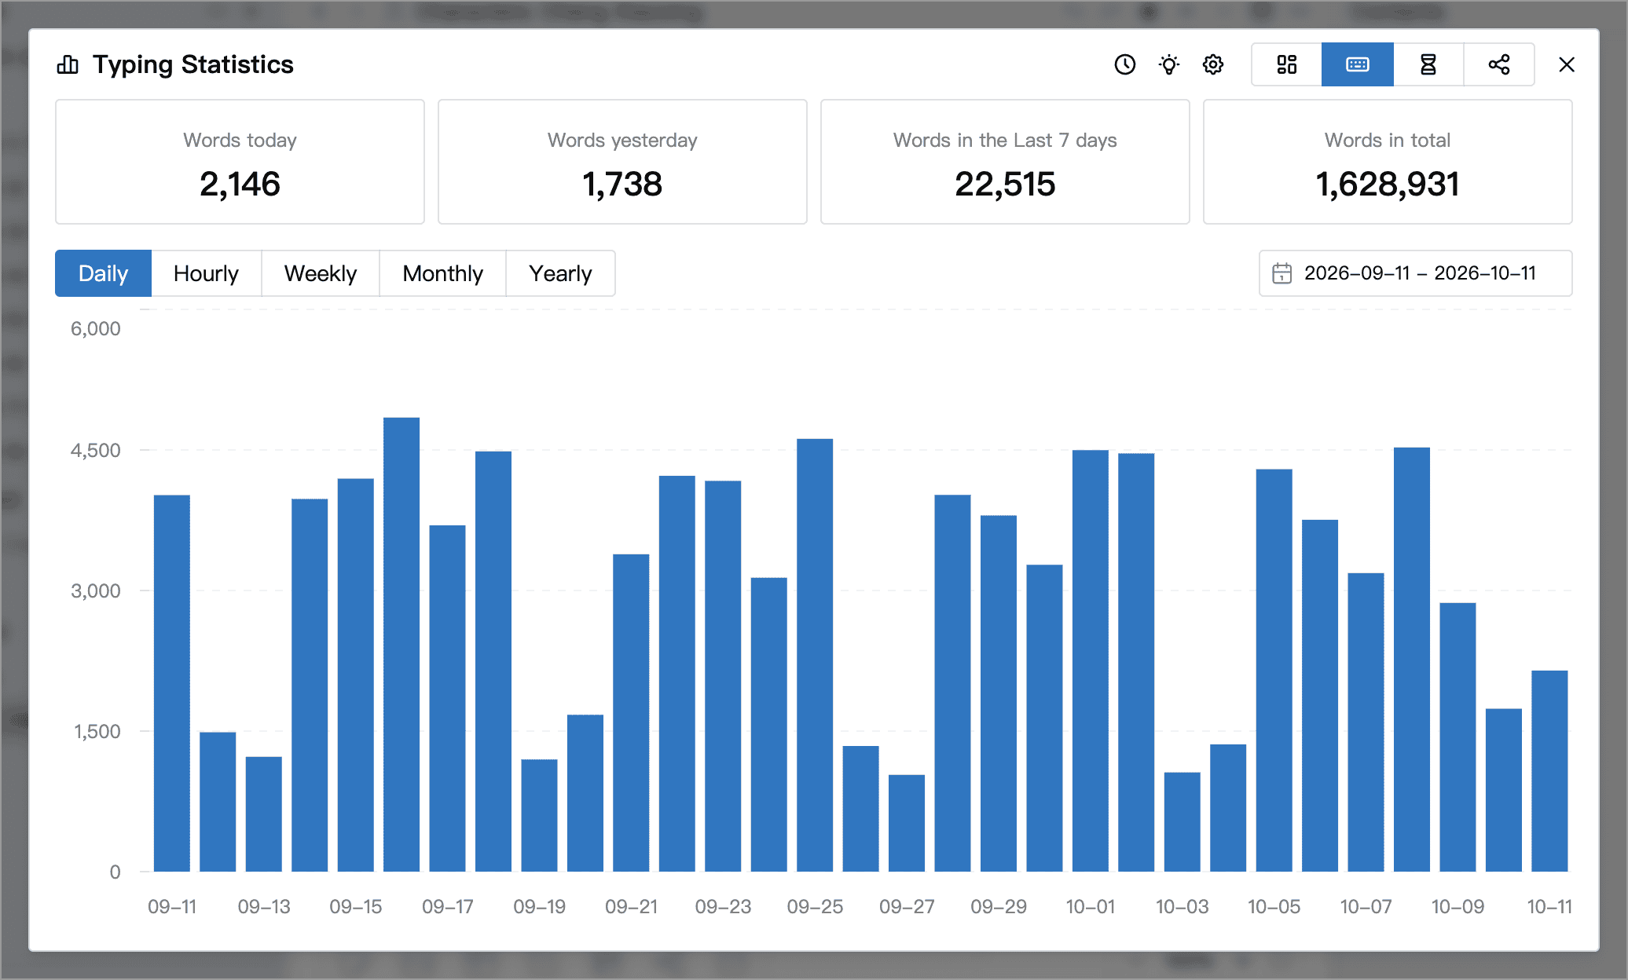Click the bar chart icon beside Typing Statistics

[68, 64]
